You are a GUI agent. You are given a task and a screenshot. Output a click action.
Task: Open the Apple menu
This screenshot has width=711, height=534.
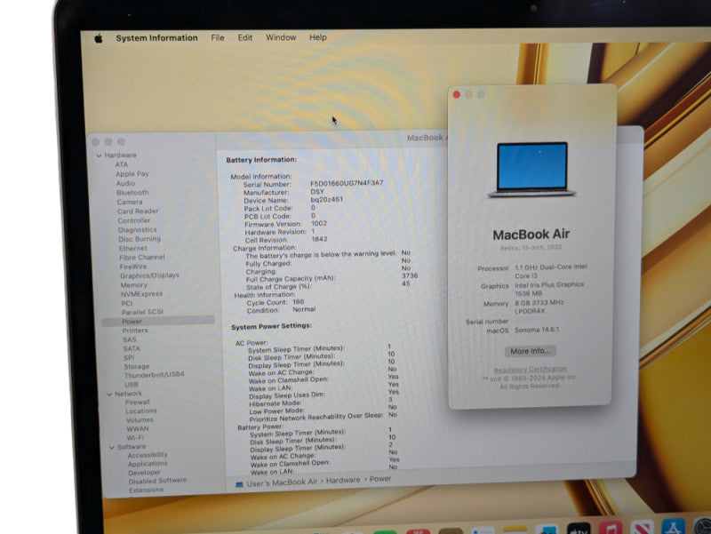tap(99, 38)
